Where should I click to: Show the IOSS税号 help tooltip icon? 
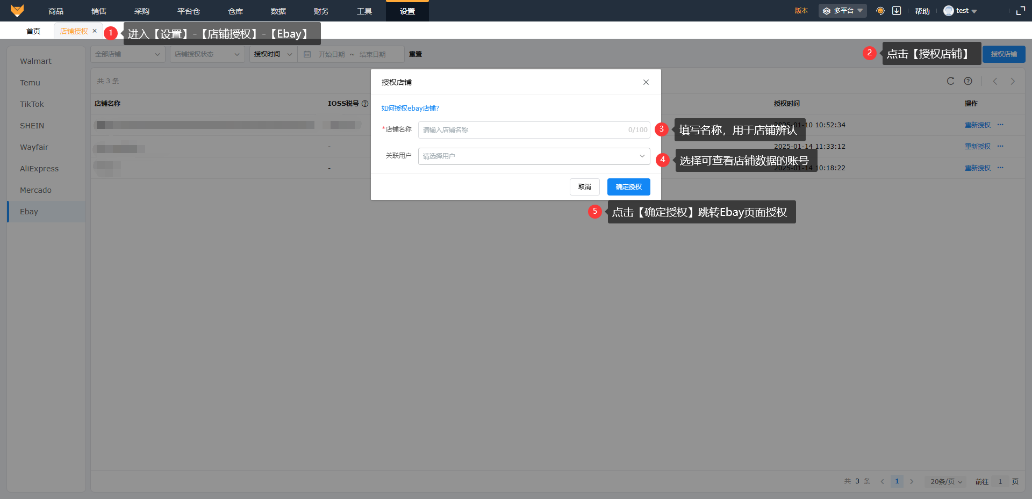(x=365, y=104)
